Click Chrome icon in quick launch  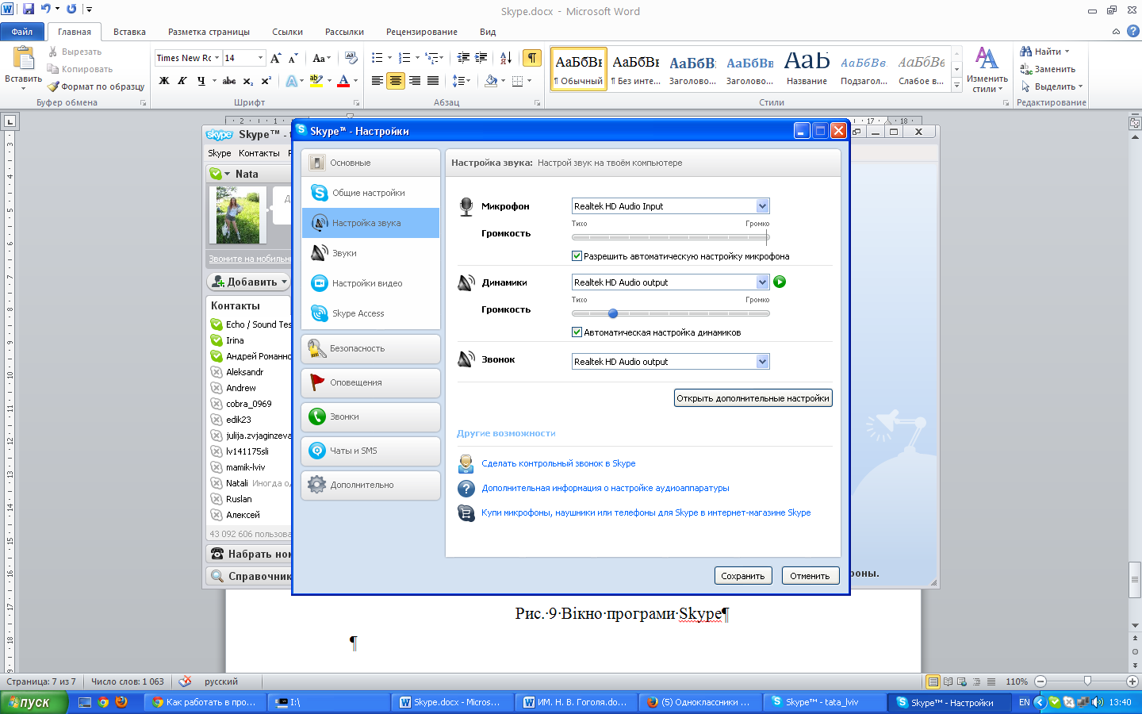click(103, 702)
